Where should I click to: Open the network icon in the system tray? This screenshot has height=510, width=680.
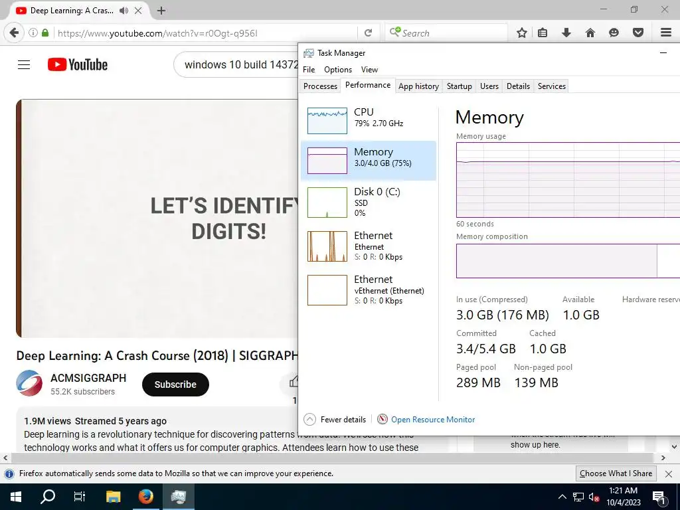[578, 497]
